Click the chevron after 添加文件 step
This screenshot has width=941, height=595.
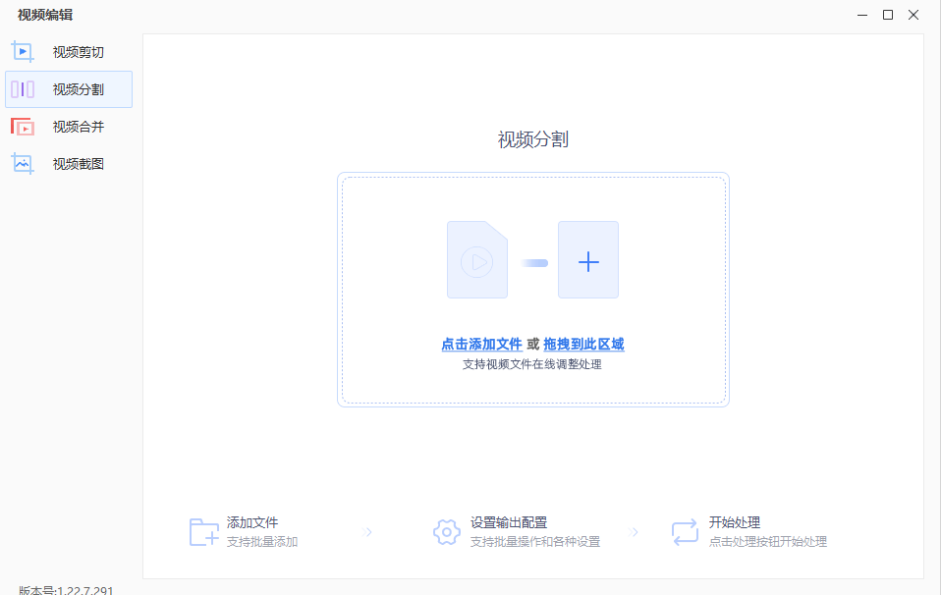367,531
